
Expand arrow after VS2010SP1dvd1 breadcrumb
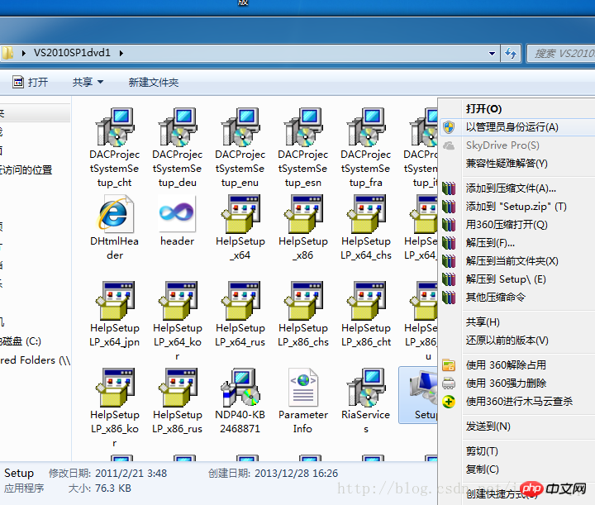pos(121,53)
